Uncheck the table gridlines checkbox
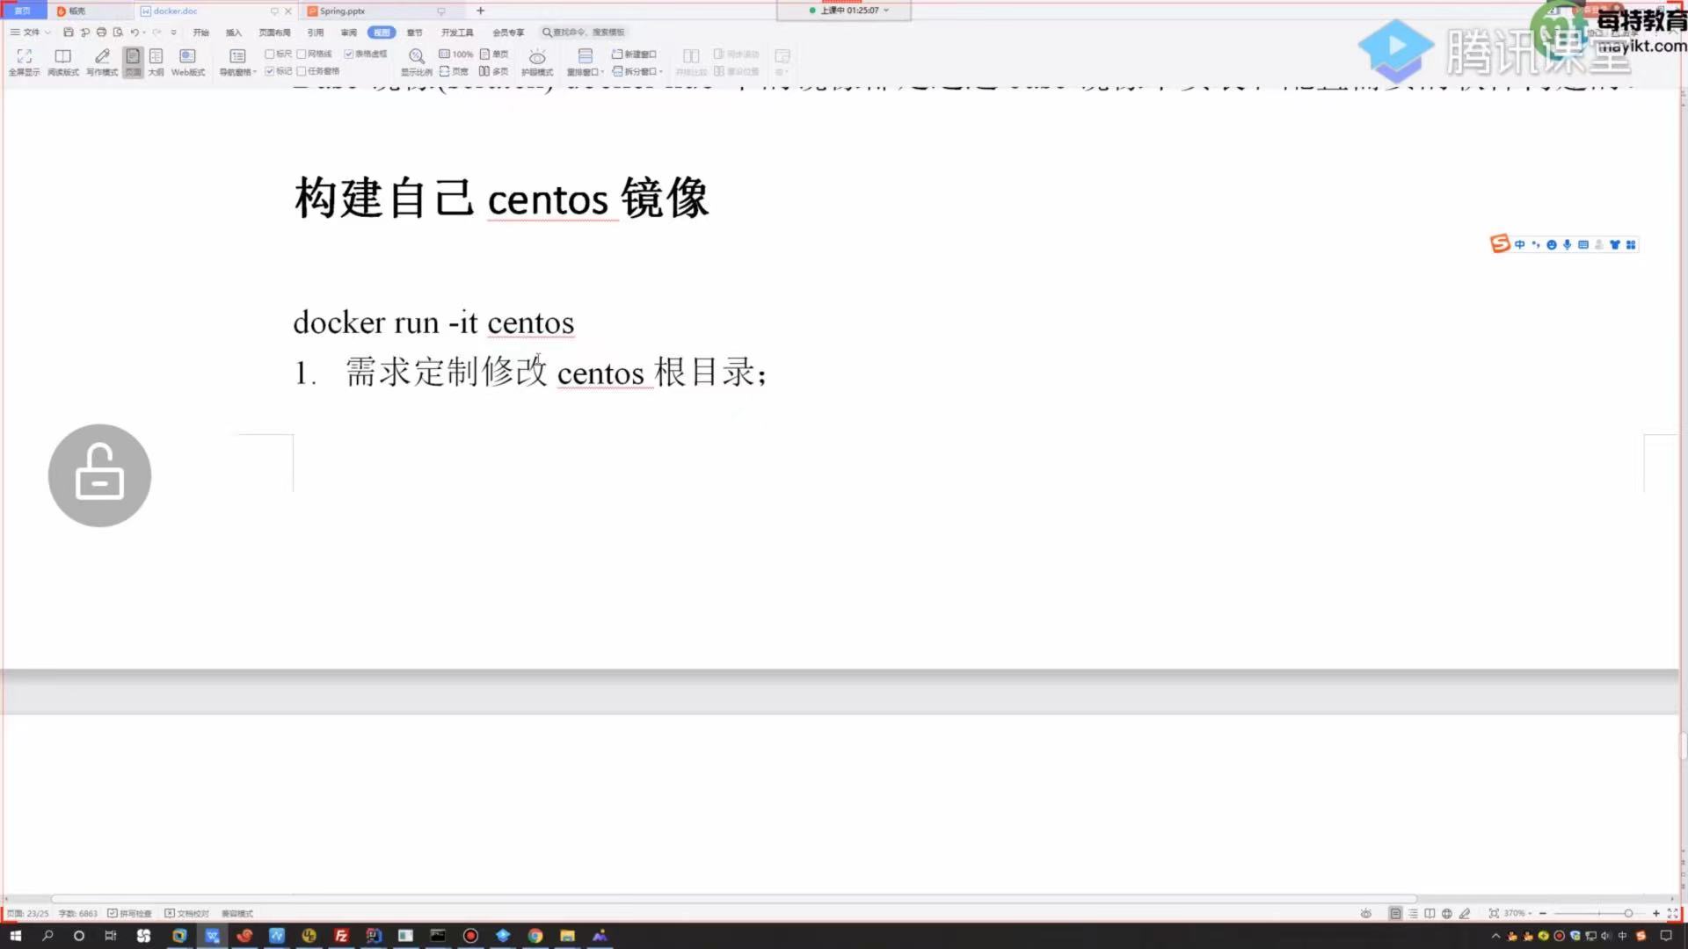Viewport: 1688px width, 949px height. coord(349,54)
